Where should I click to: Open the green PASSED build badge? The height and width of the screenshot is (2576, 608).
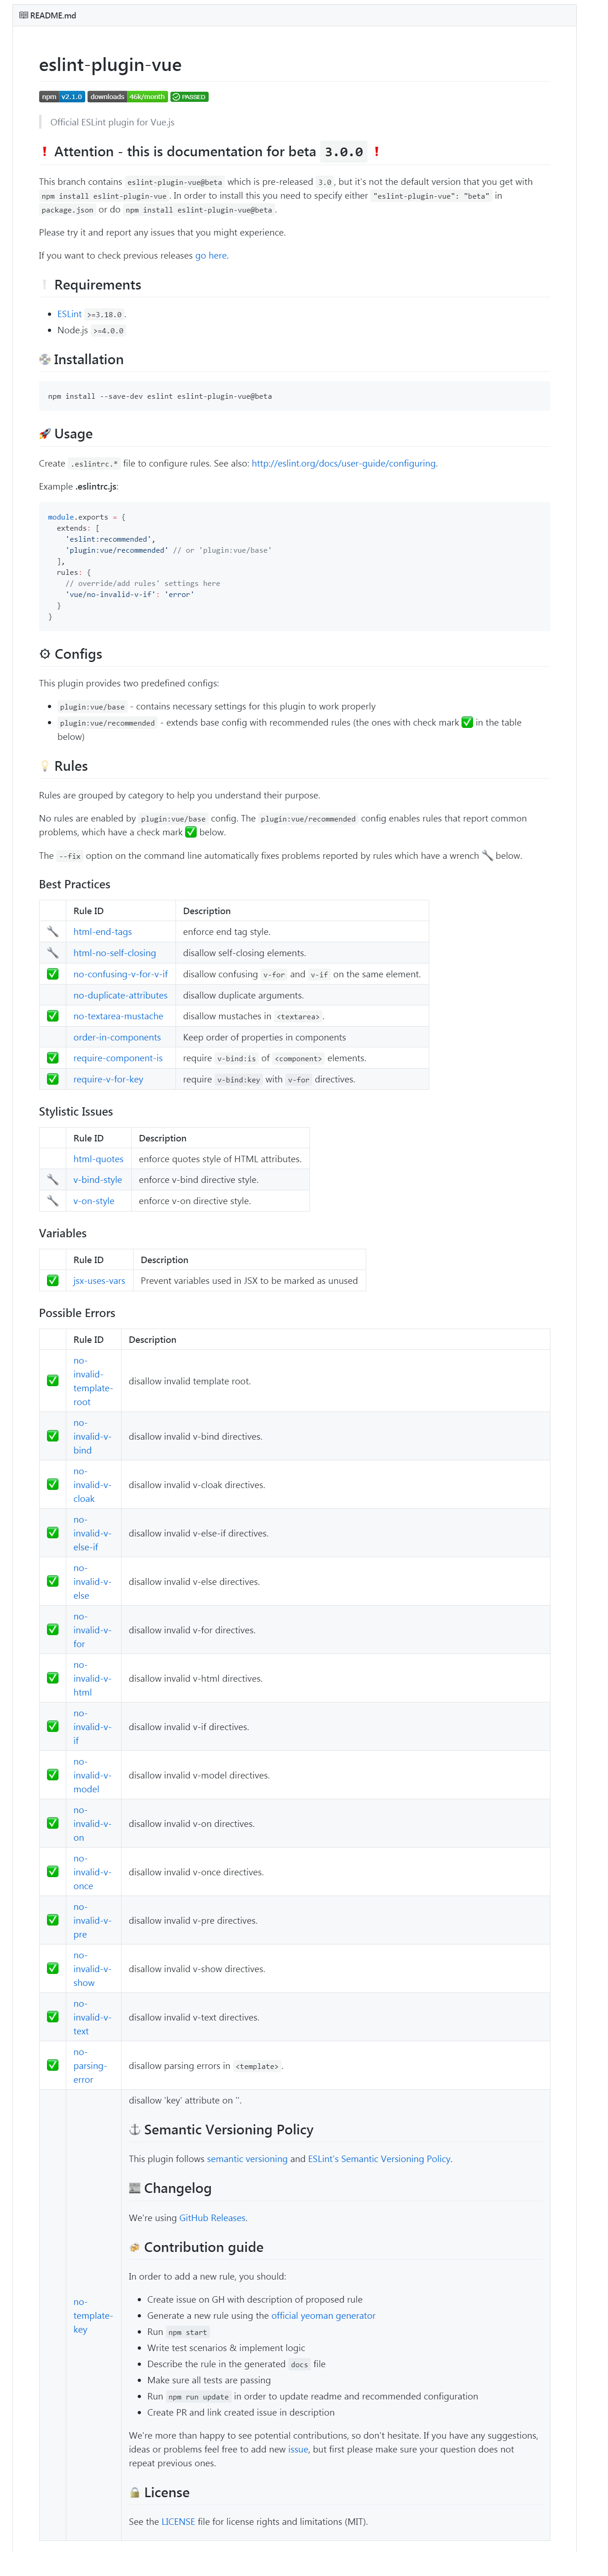(190, 97)
